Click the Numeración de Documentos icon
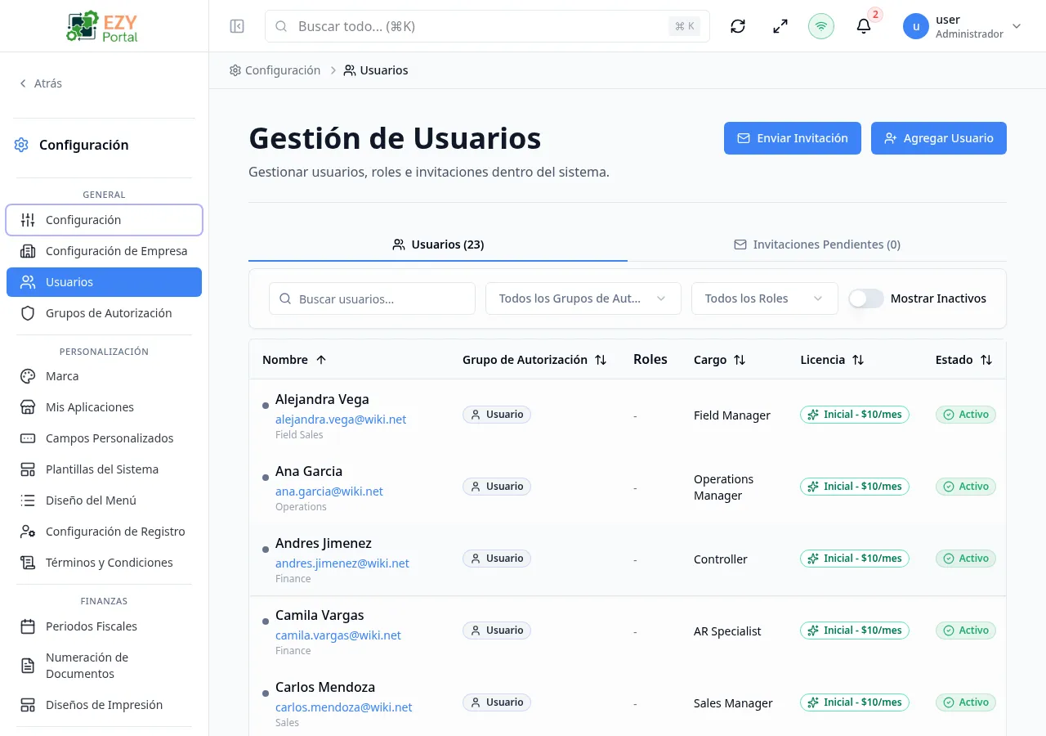The height and width of the screenshot is (736, 1046). [x=28, y=666]
